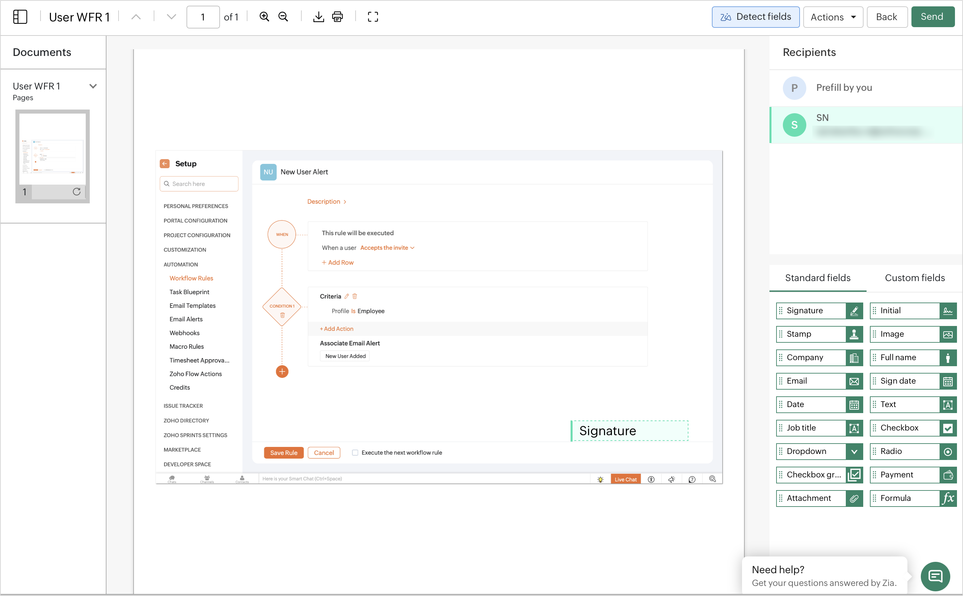Switch to Custom fields tab
The width and height of the screenshot is (963, 596).
914,278
